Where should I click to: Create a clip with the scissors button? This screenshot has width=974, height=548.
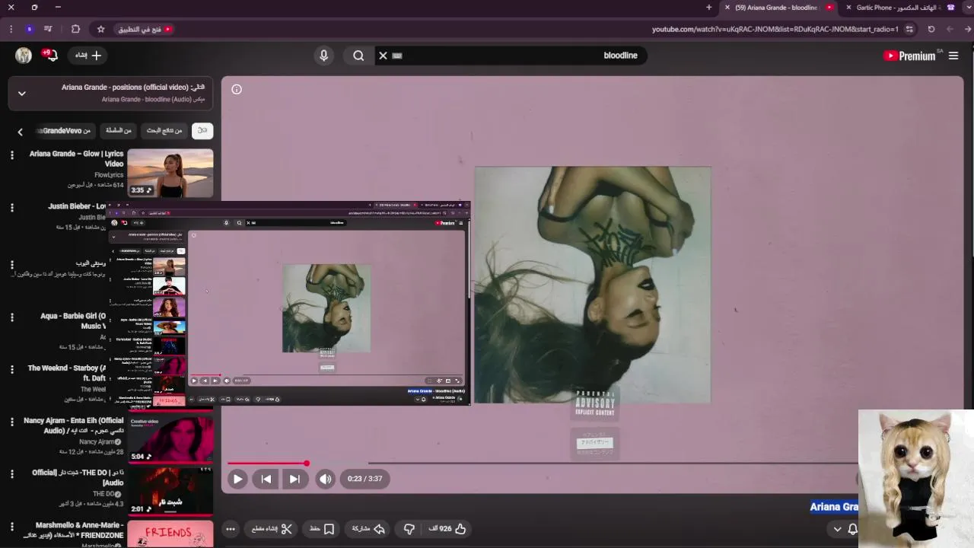tap(272, 529)
